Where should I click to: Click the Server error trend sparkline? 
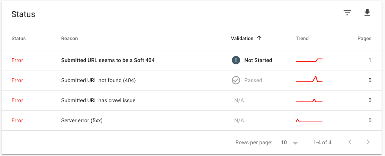pos(309,121)
